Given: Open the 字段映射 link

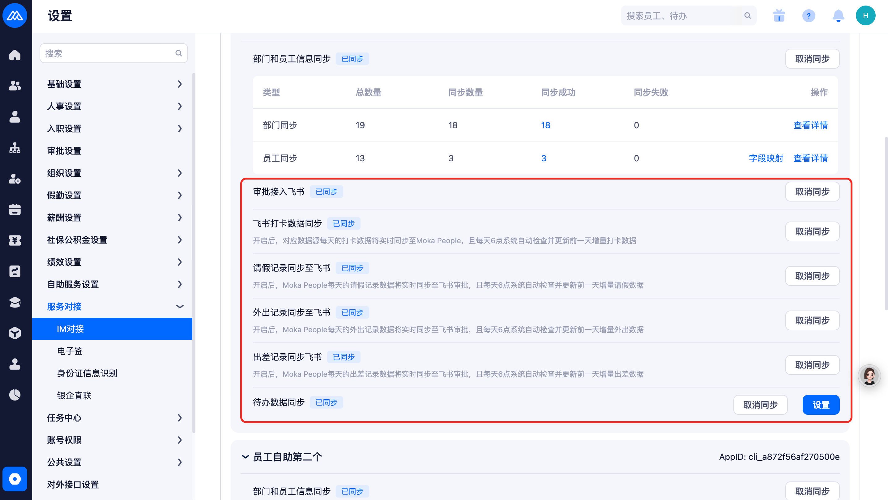Looking at the screenshot, I should click(x=766, y=158).
